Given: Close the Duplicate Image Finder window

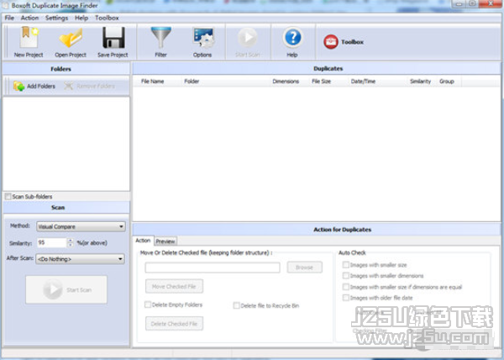Looking at the screenshot, I should click(x=491, y=4).
